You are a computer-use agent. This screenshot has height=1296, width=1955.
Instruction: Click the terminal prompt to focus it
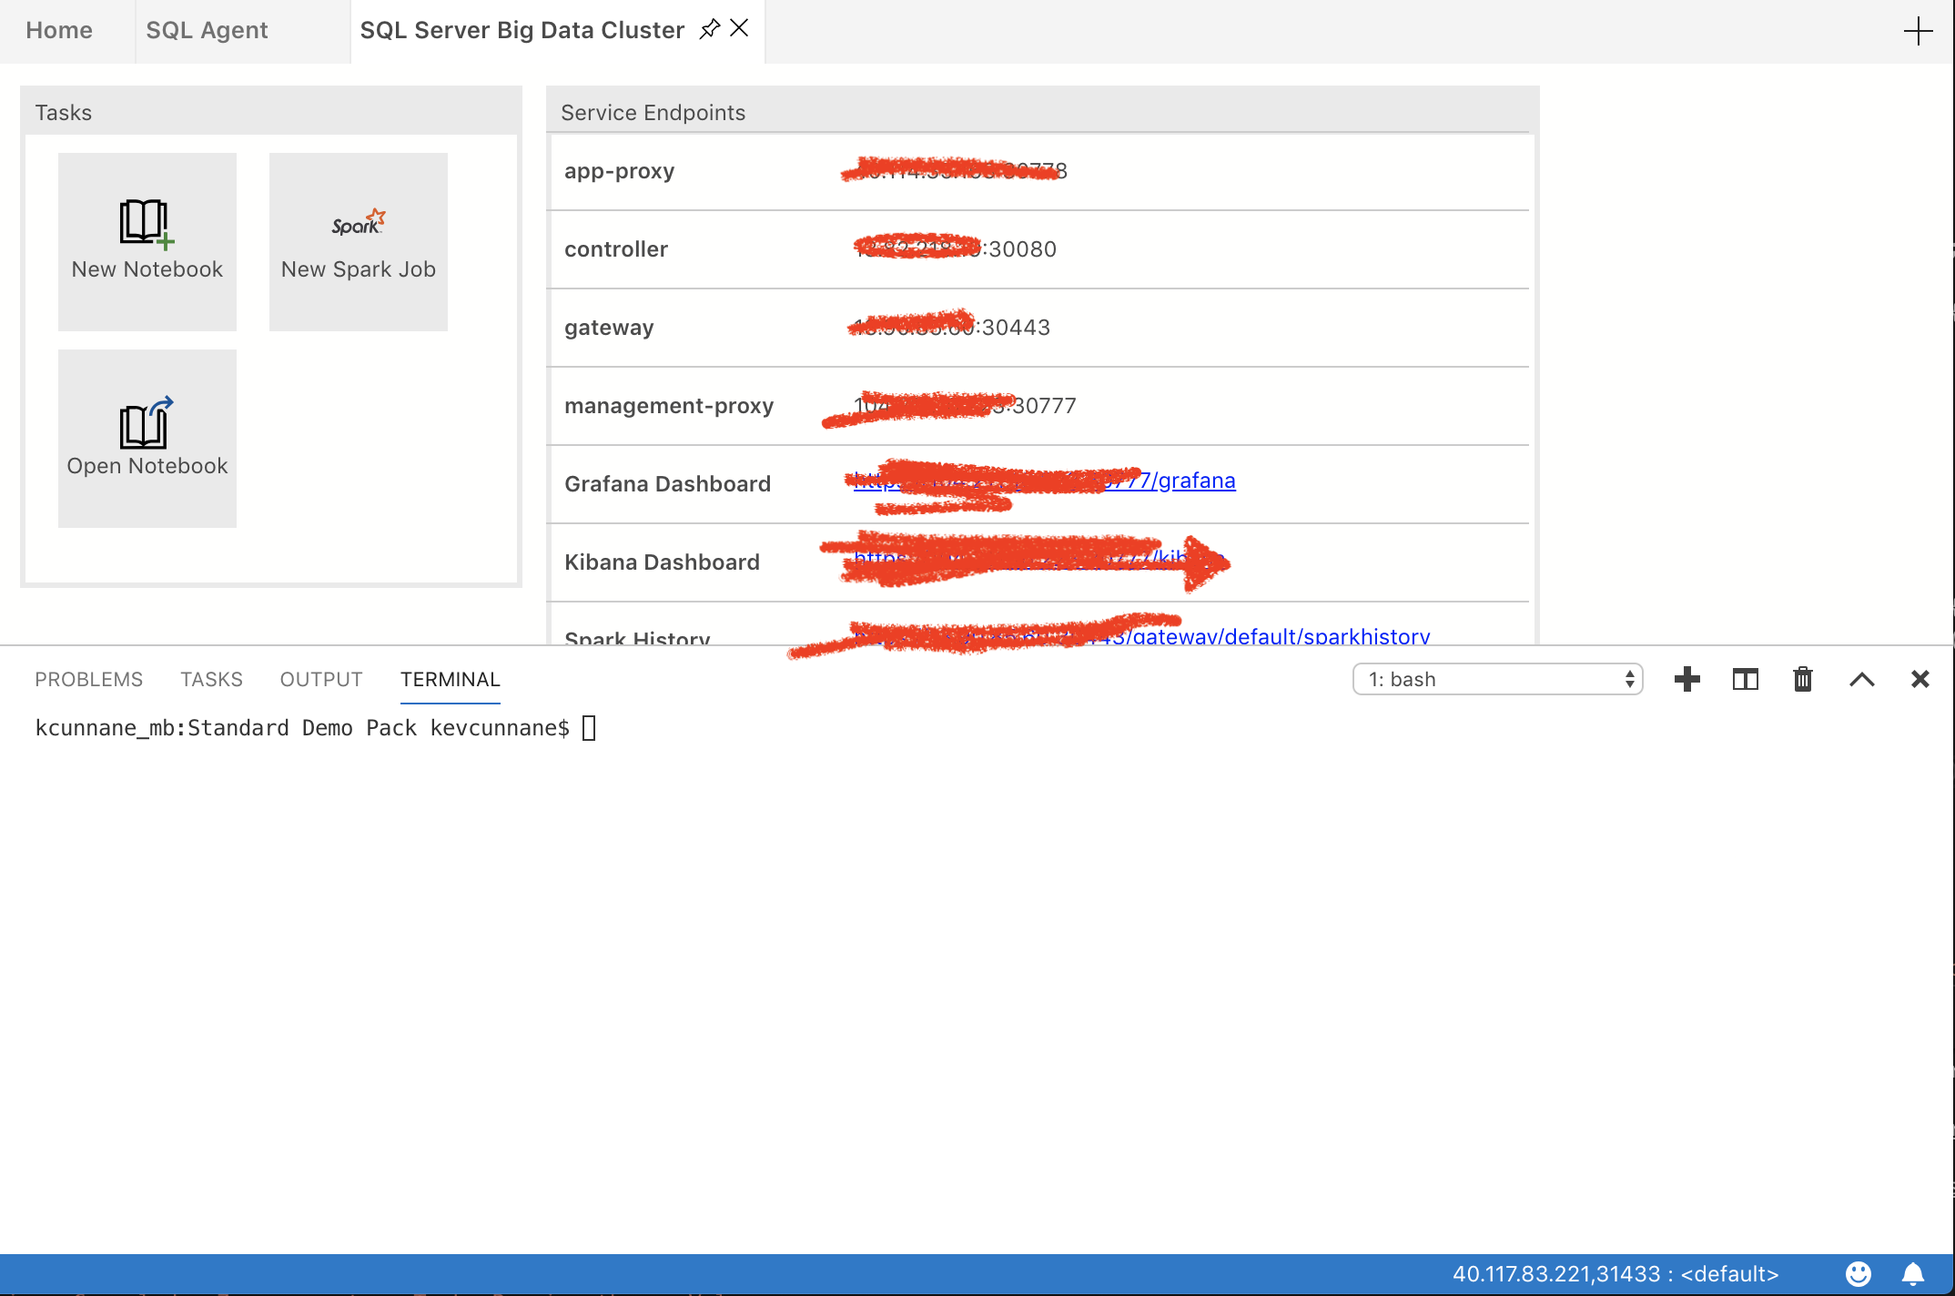click(590, 727)
